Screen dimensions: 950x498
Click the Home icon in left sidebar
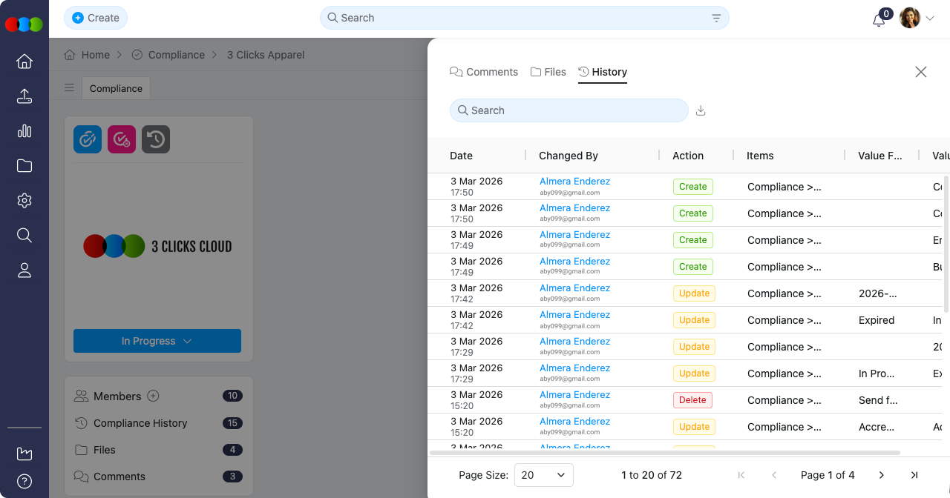pyautogui.click(x=24, y=62)
